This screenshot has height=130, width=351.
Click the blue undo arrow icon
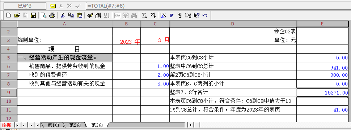[x=205, y=15]
